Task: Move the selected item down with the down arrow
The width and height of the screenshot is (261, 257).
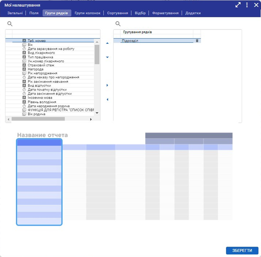Action: (107, 57)
